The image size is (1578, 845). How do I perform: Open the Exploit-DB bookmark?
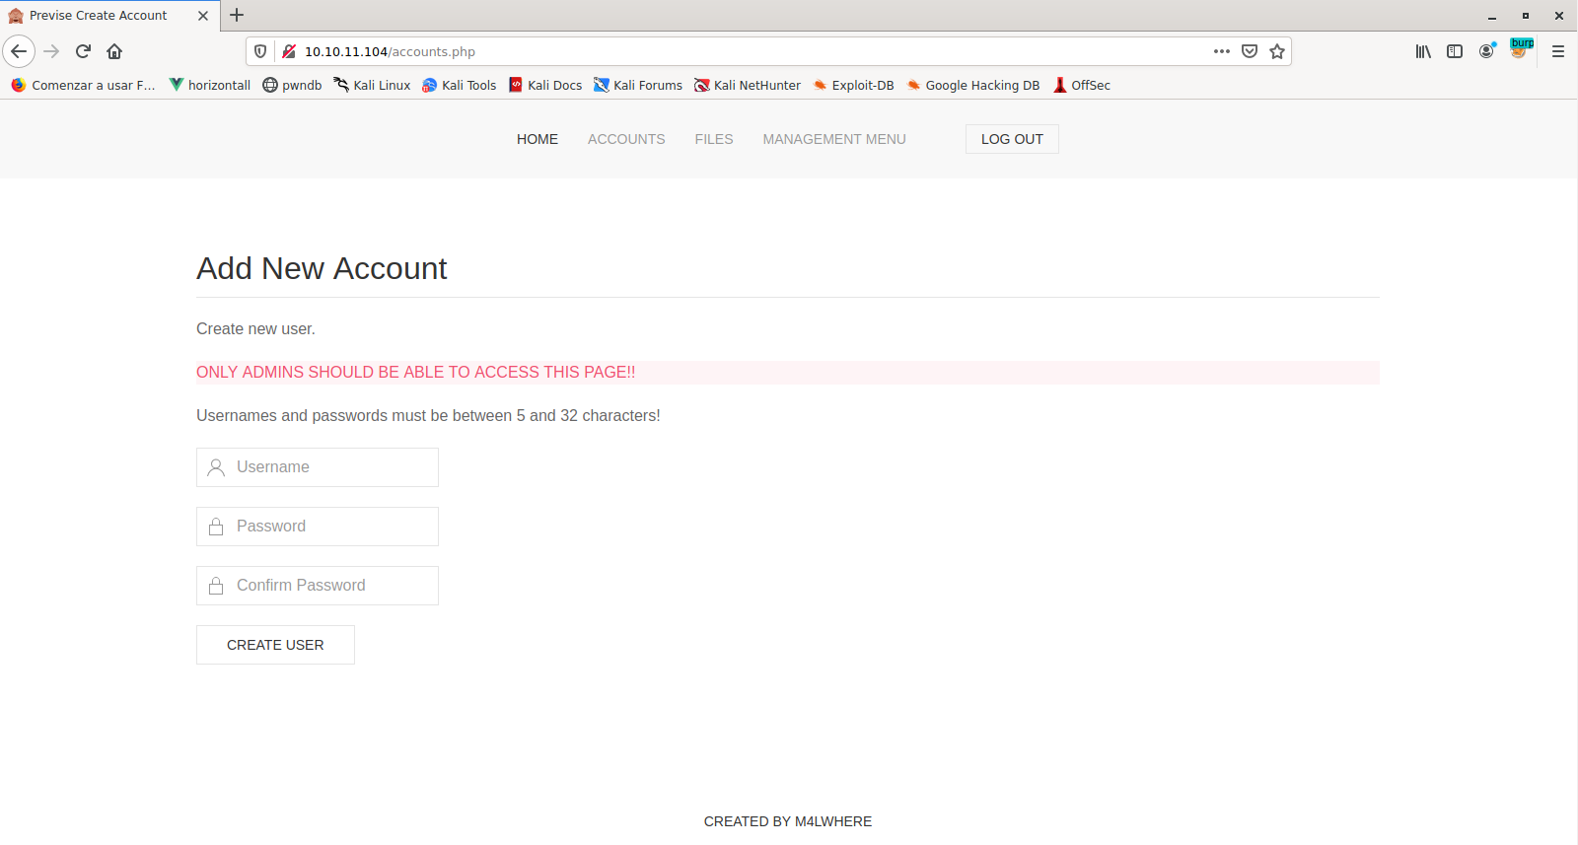point(853,86)
